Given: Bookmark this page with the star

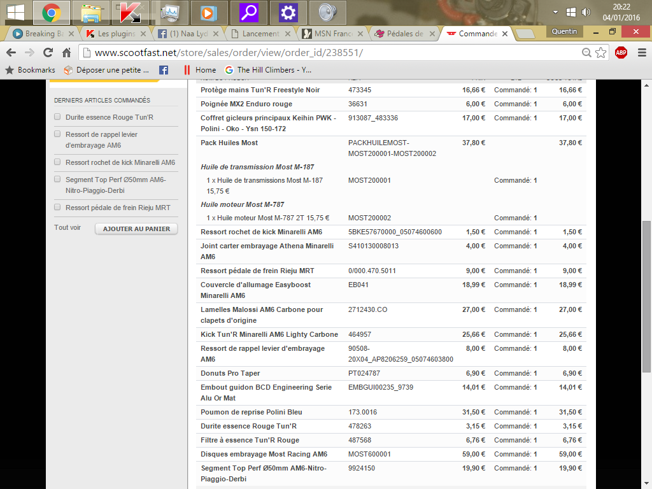Looking at the screenshot, I should click(600, 52).
